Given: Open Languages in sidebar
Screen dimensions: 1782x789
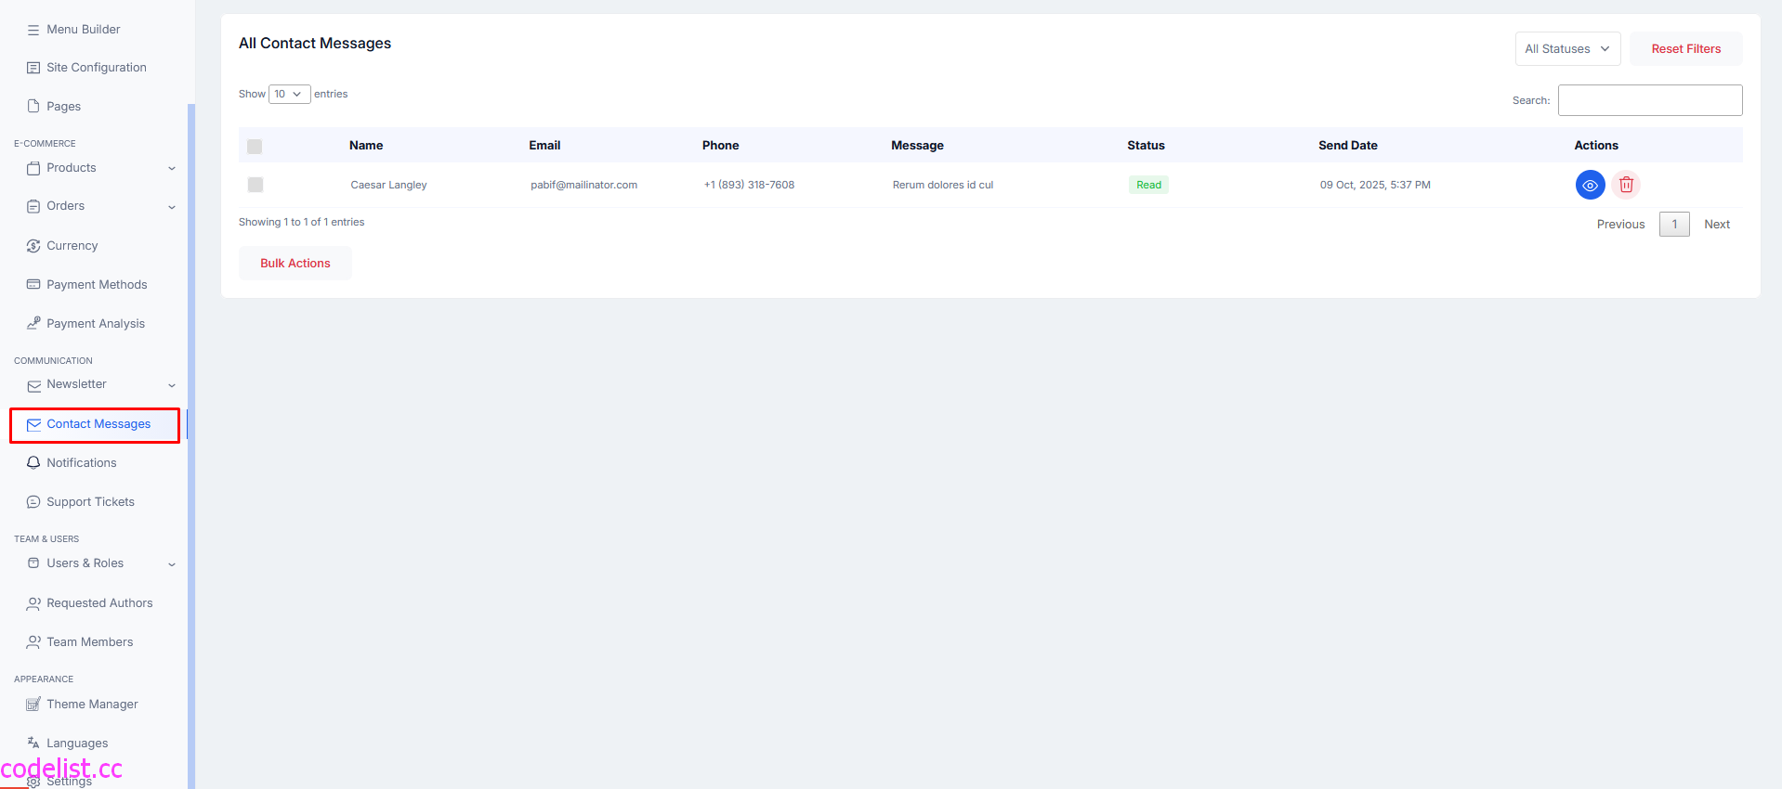Looking at the screenshot, I should pos(77,744).
